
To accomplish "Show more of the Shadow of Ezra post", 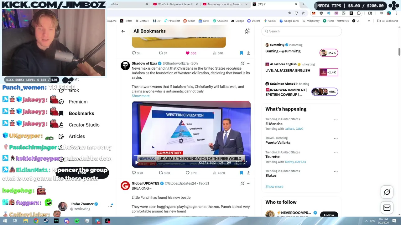I will 141,96.
